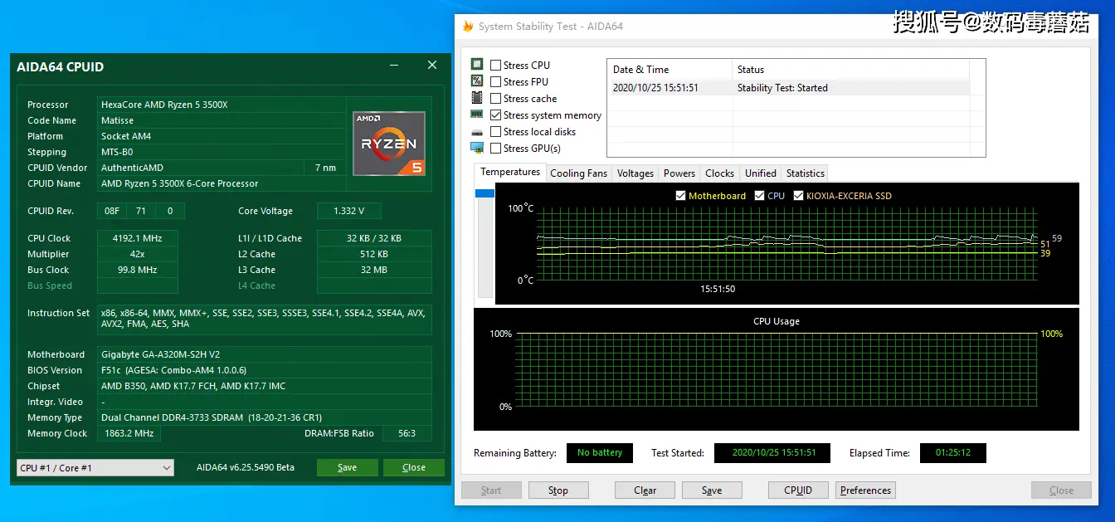Click the memory module icon beside Stress system memory
Screen dimensions: 1115x522
477,115
